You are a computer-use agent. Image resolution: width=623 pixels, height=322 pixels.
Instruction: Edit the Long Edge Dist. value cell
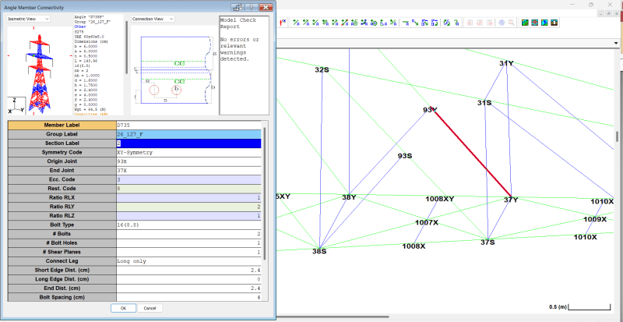click(x=188, y=279)
